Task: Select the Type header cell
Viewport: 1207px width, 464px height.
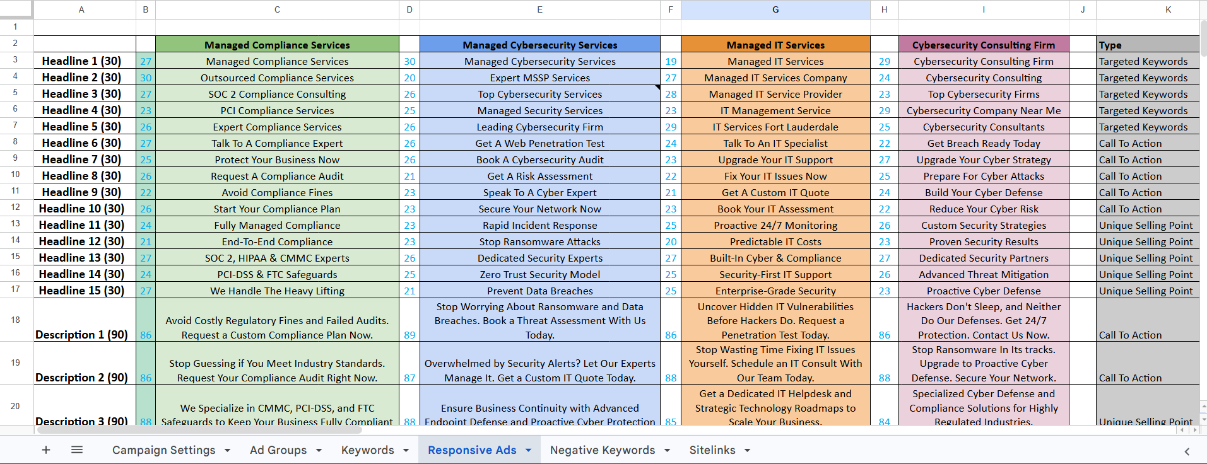Action: coord(1148,44)
